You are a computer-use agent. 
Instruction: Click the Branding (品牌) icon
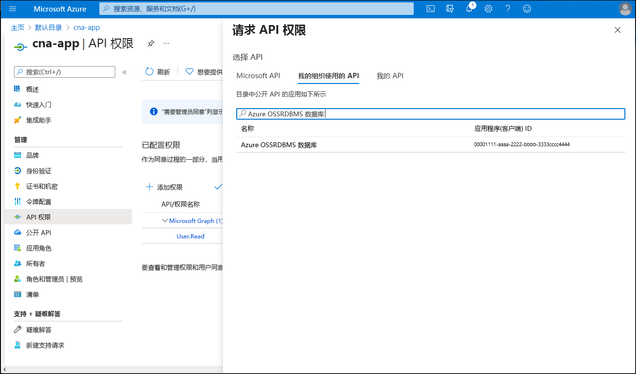click(17, 155)
